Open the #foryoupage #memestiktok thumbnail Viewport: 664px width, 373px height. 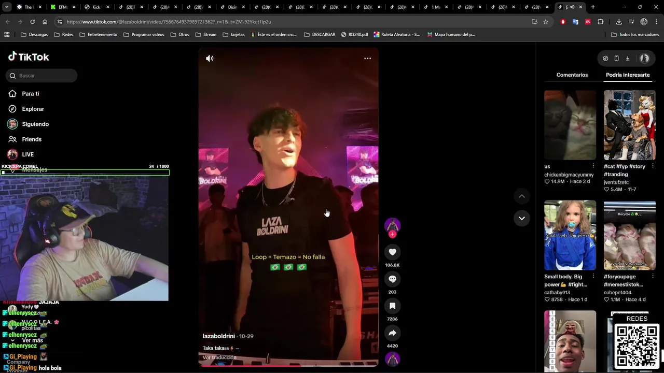click(629, 235)
